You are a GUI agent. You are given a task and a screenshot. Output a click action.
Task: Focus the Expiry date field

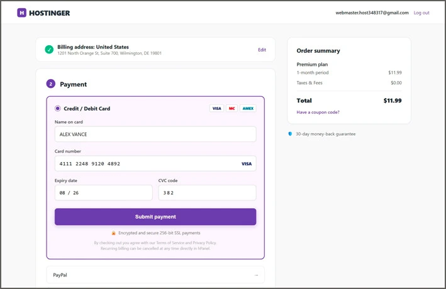104,193
